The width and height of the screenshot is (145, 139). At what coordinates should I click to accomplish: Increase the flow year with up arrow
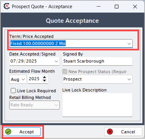click(45, 77)
